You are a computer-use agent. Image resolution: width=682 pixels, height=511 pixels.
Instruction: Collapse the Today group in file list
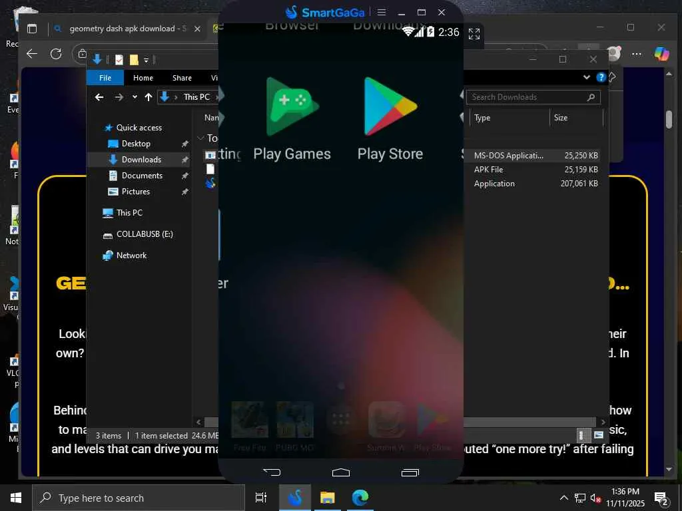click(x=200, y=138)
